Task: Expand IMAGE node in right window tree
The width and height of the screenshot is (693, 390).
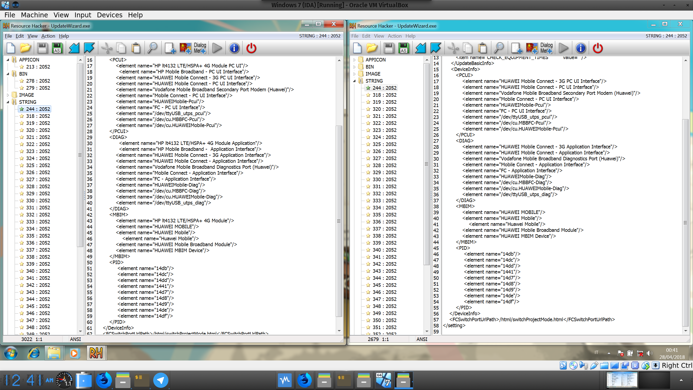Action: coord(354,74)
